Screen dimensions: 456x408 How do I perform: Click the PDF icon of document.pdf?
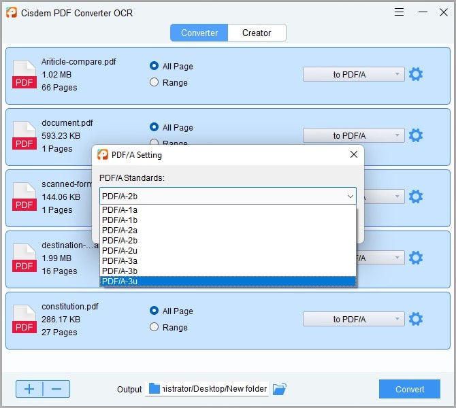24,135
